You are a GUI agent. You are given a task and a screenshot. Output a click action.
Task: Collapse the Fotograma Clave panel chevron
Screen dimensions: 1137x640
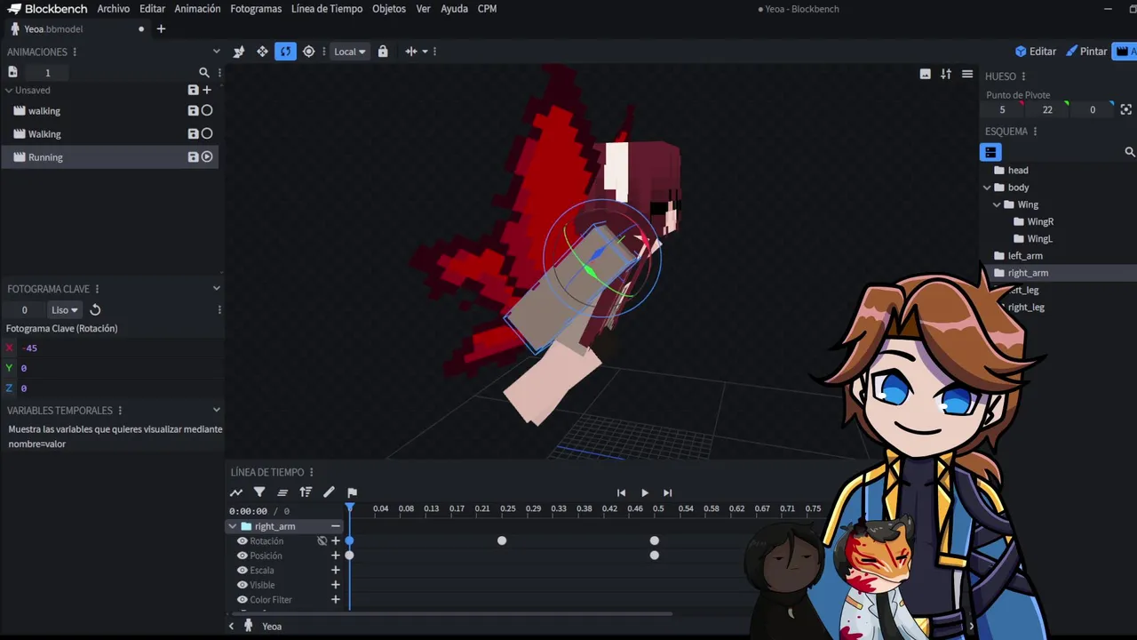216,288
